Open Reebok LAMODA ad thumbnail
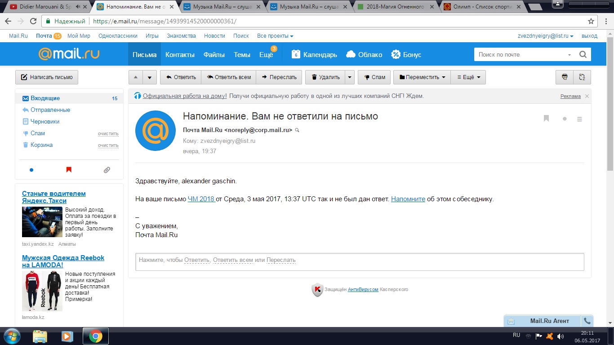The height and width of the screenshot is (345, 614). click(x=42, y=291)
